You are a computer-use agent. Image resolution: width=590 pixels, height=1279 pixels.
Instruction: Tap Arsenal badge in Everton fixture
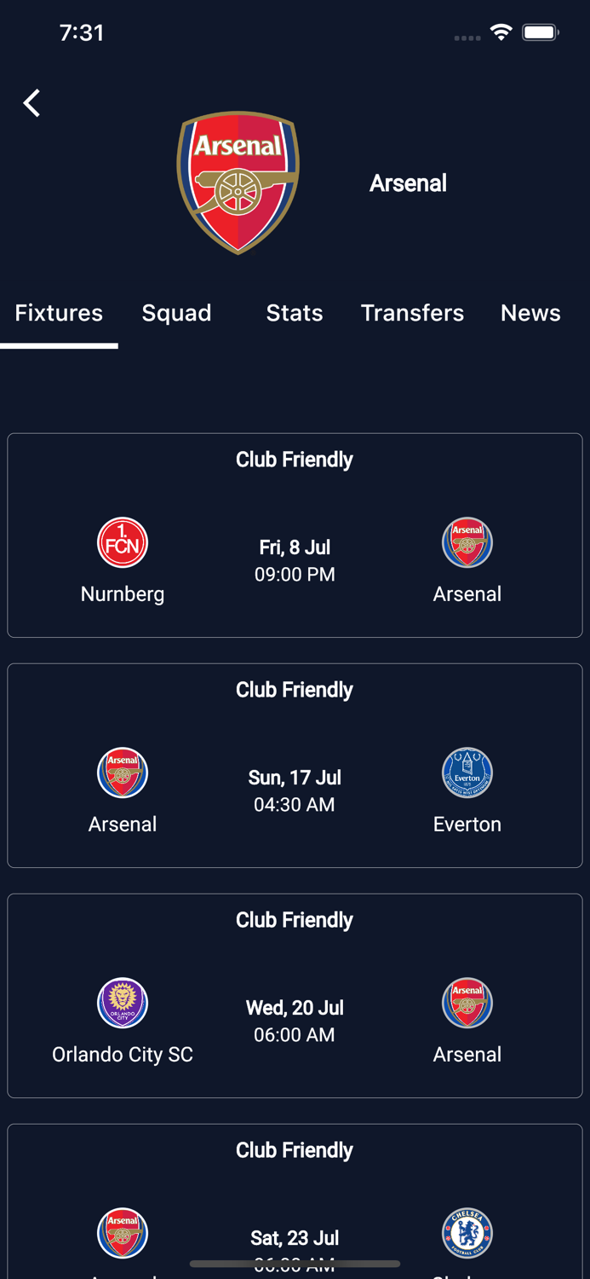[x=123, y=773]
